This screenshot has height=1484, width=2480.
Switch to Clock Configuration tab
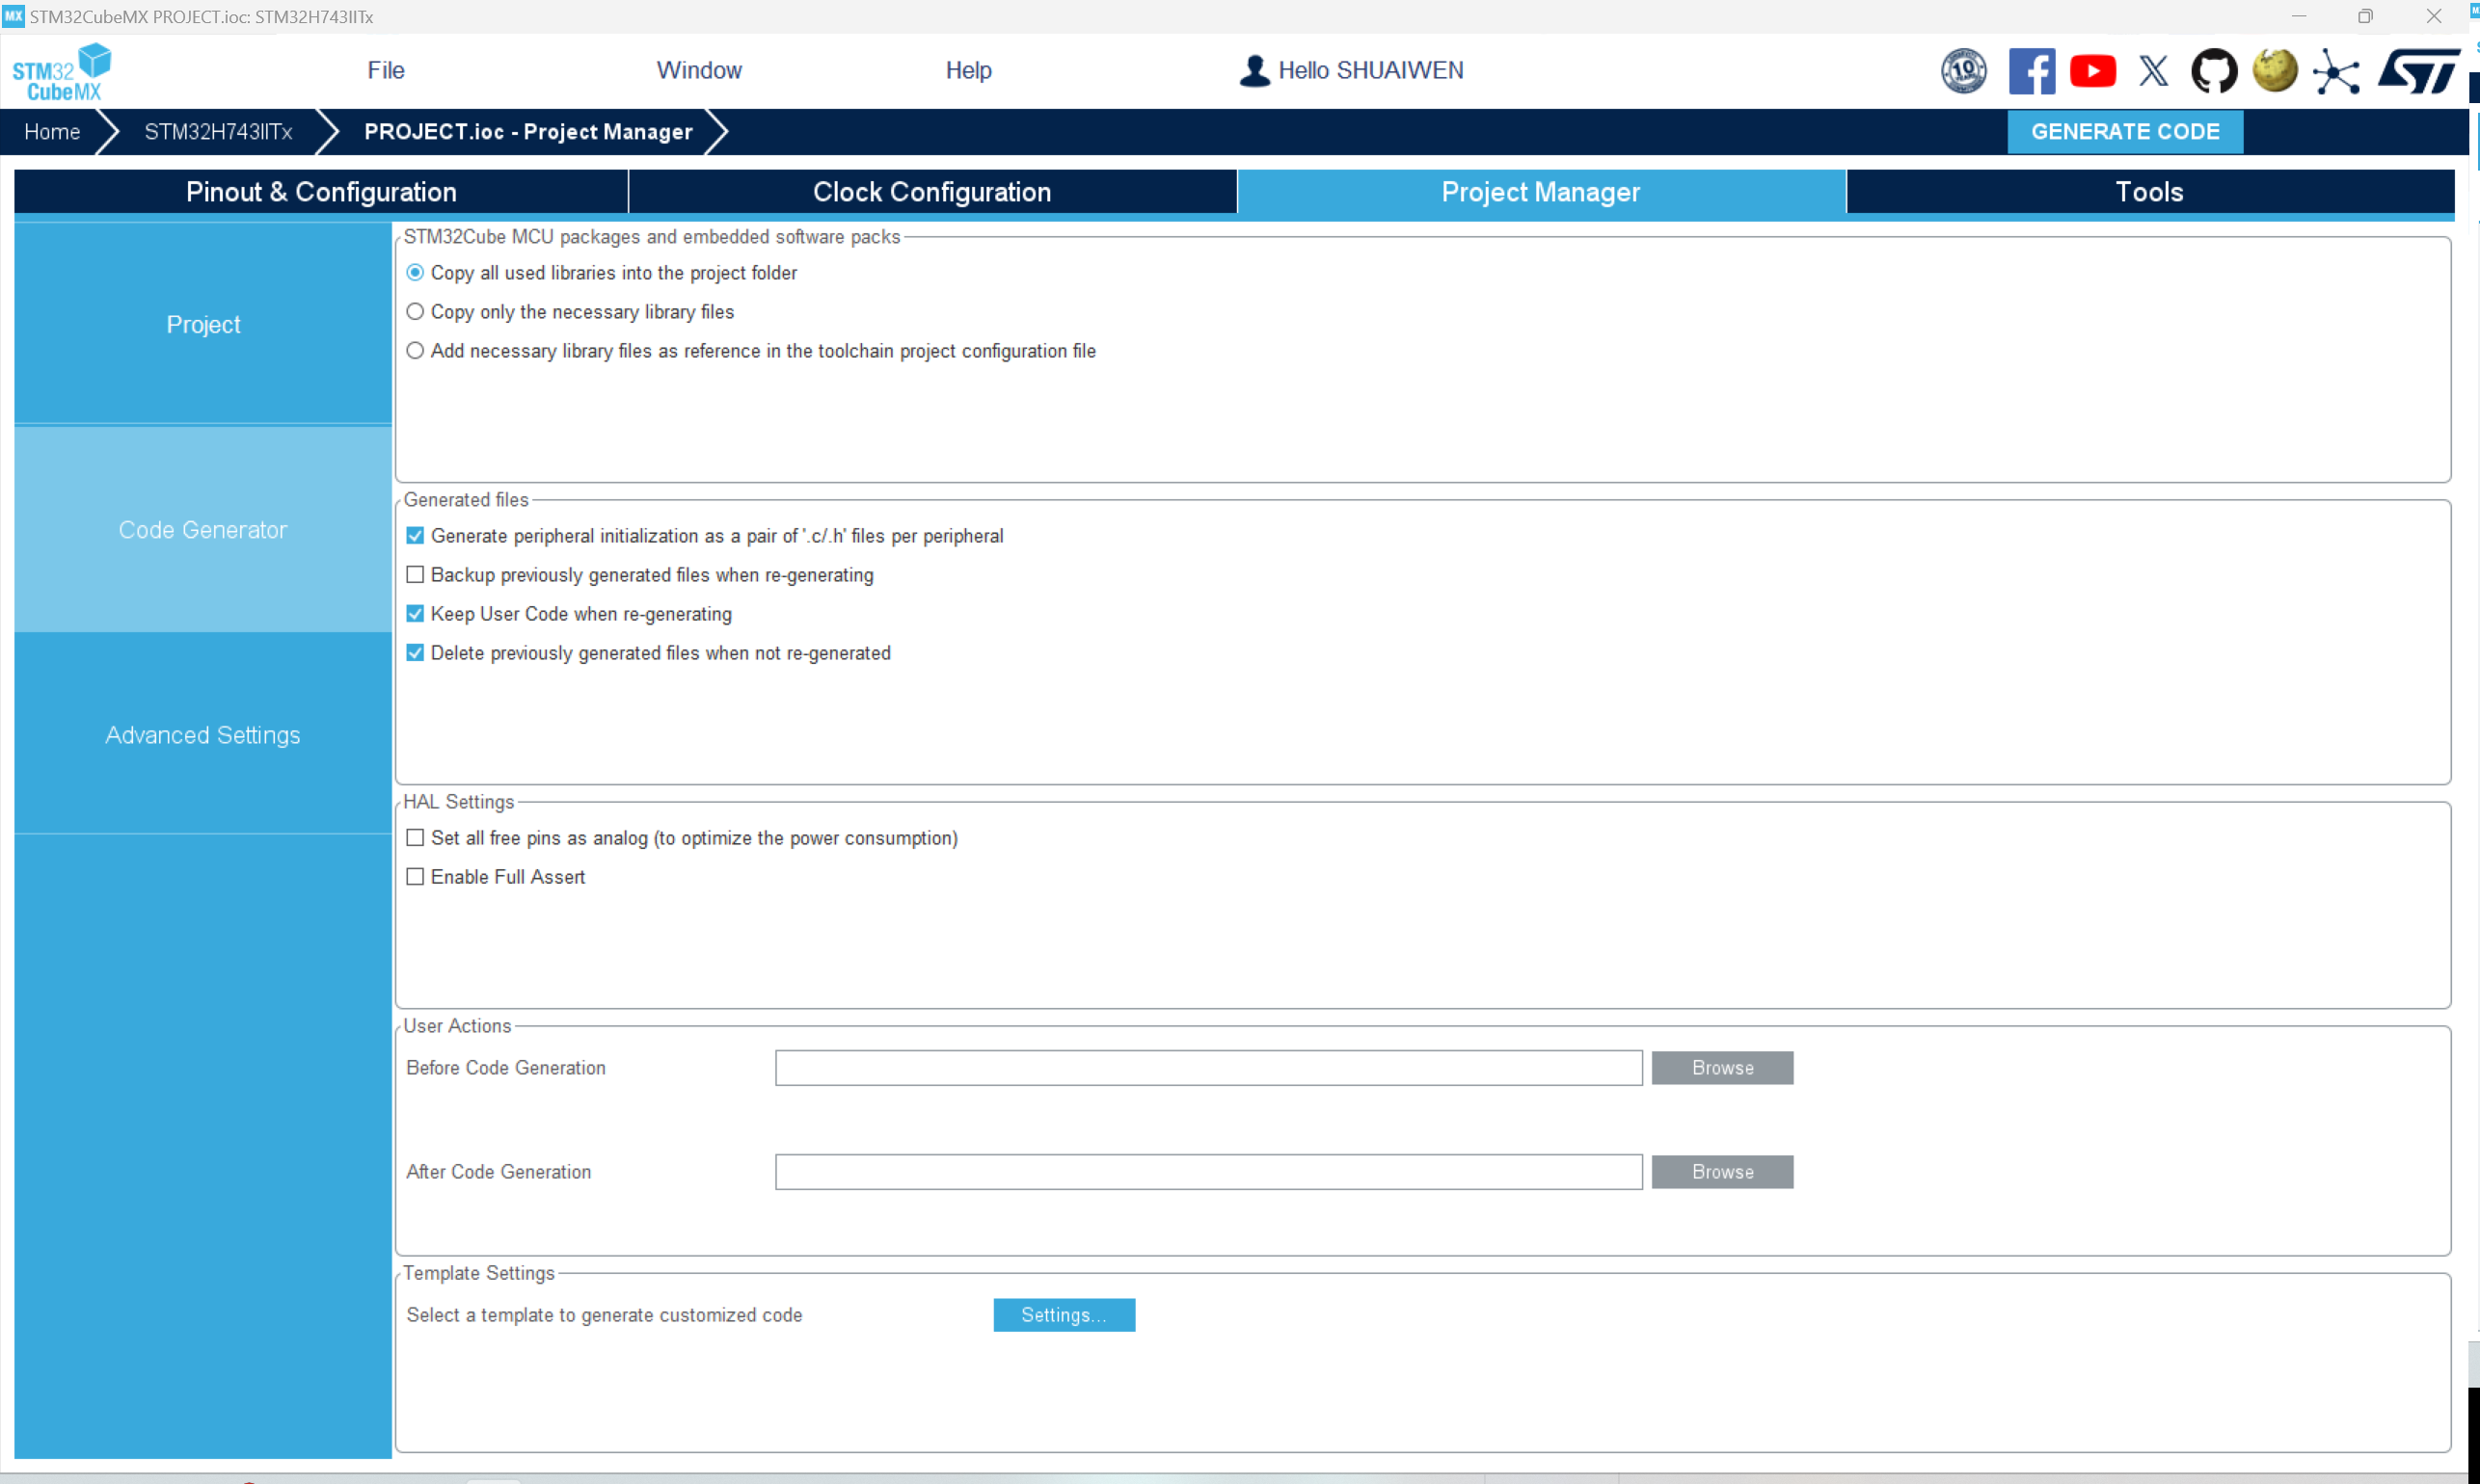click(931, 193)
